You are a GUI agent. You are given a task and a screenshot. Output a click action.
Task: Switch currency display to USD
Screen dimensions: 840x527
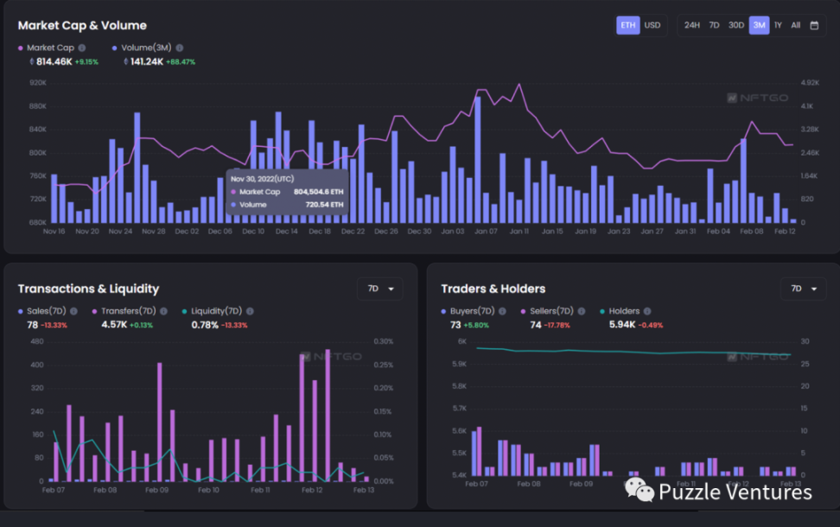point(652,25)
